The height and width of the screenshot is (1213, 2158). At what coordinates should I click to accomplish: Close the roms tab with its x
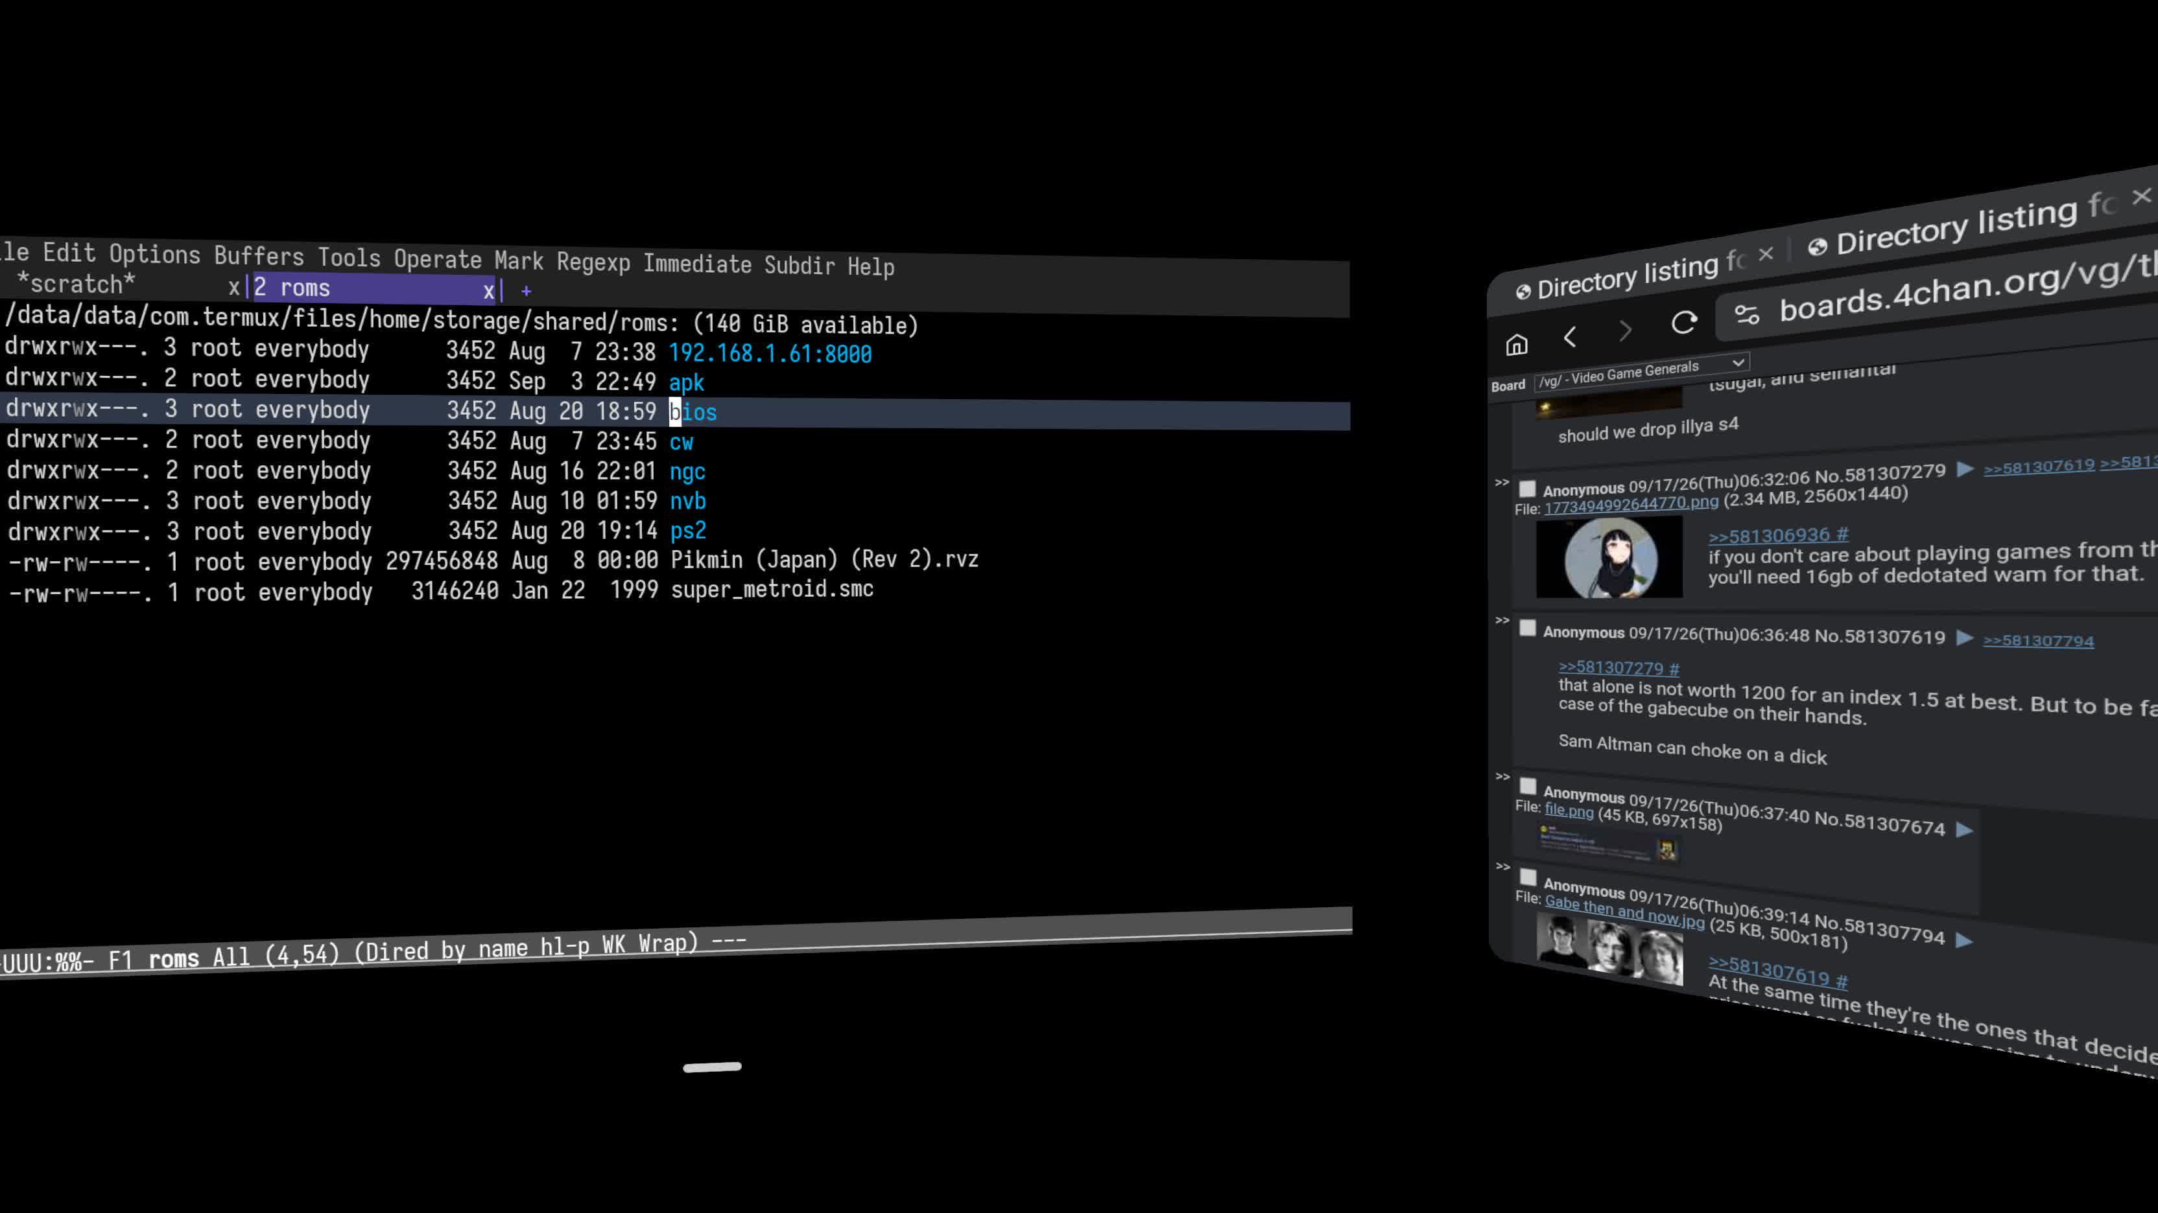(x=488, y=290)
